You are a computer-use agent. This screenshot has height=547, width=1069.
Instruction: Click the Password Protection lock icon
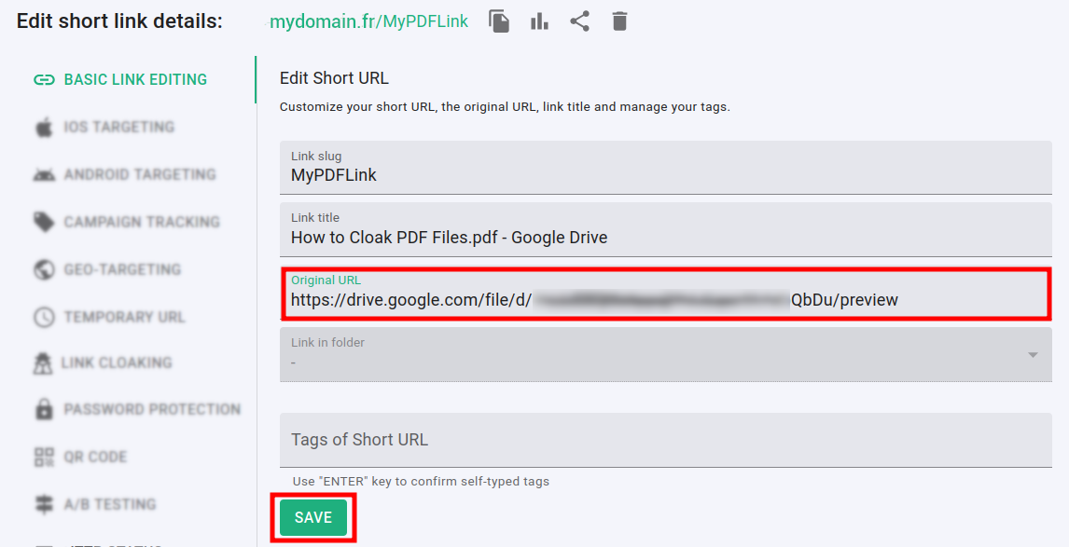(44, 409)
